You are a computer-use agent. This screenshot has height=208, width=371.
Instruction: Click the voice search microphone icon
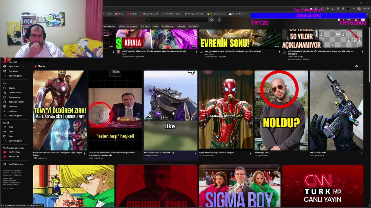[x=219, y=20]
